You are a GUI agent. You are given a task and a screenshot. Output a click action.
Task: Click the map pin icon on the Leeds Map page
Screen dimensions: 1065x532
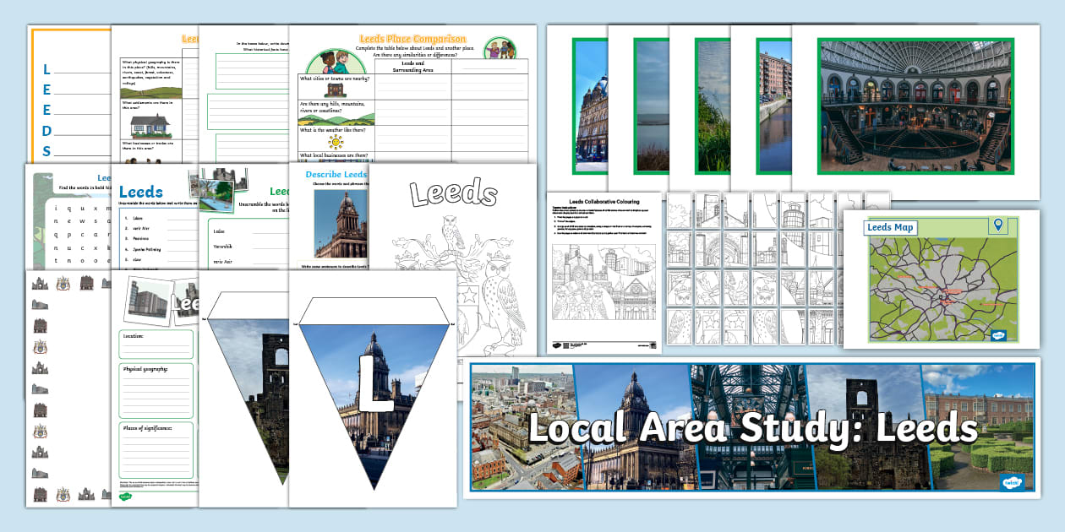coord(998,226)
